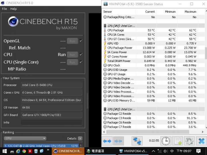
Task: Click the Current column header
Action: 146,12
